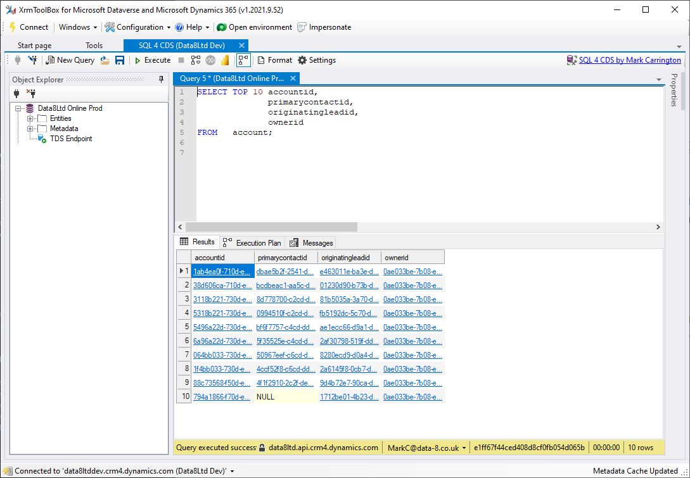Connect to a server from Object Explorer

click(16, 93)
